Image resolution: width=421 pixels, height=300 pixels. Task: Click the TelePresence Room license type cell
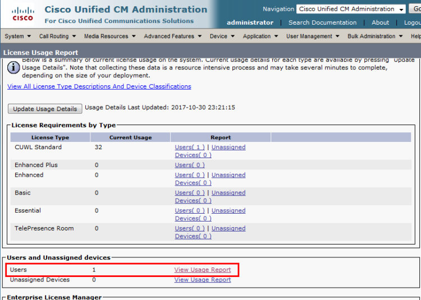[44, 228]
